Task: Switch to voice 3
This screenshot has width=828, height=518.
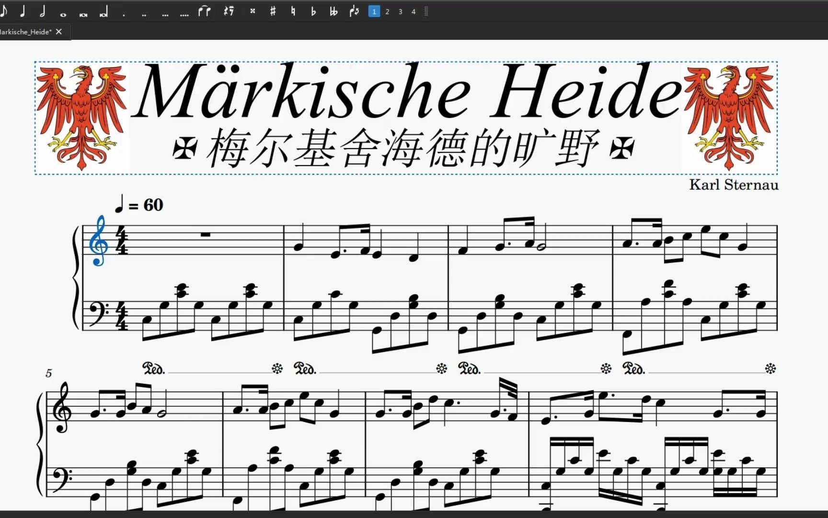Action: (x=400, y=12)
